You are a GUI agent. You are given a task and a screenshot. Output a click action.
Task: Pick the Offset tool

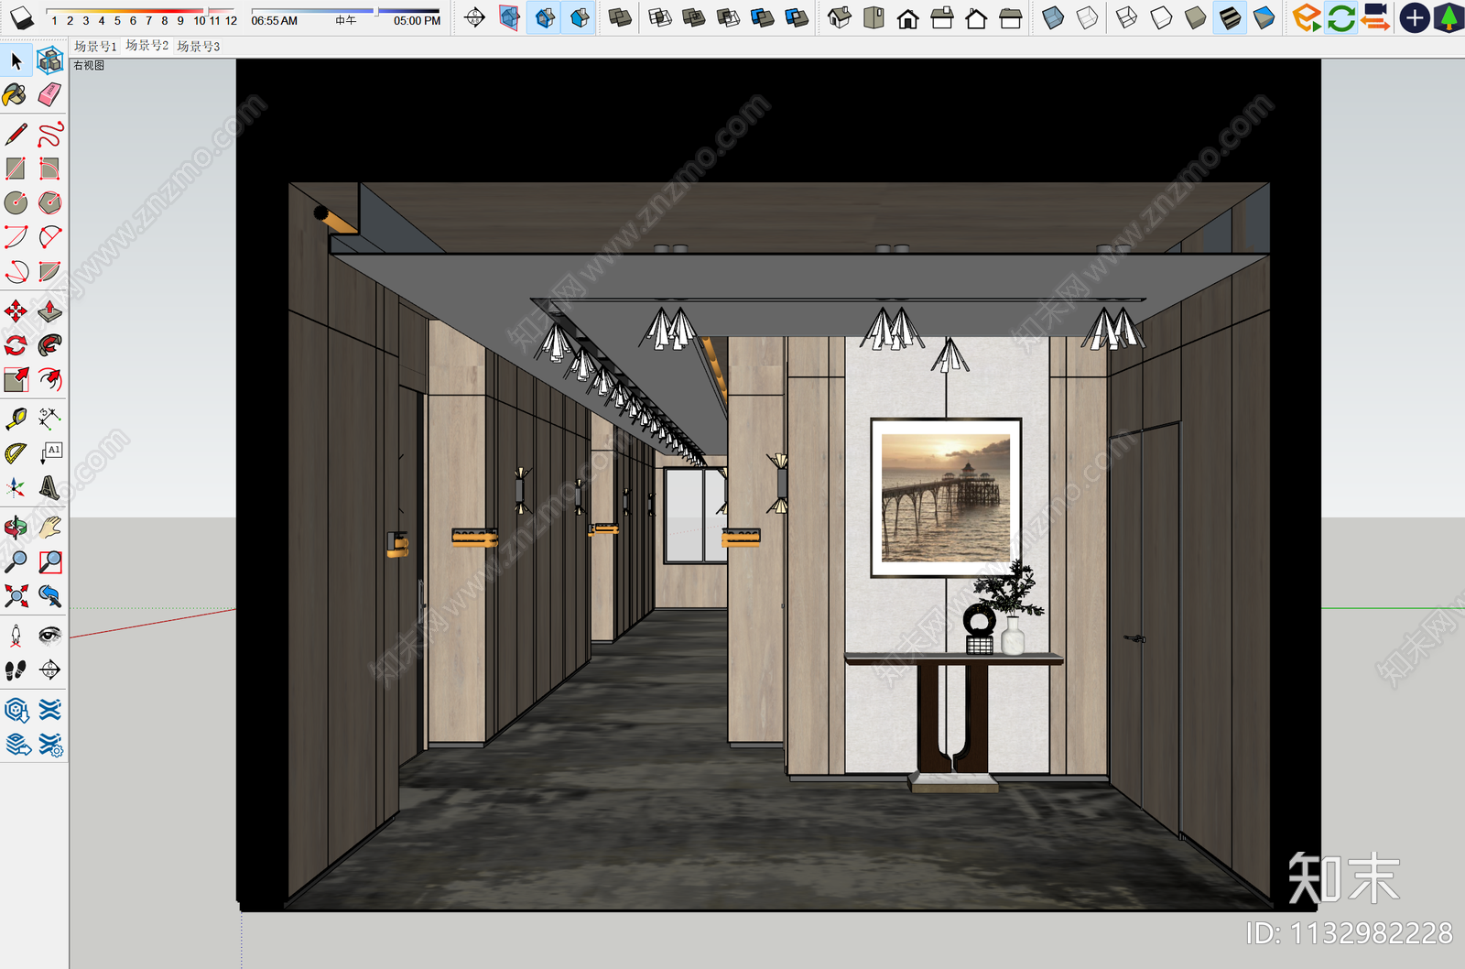pyautogui.click(x=49, y=379)
